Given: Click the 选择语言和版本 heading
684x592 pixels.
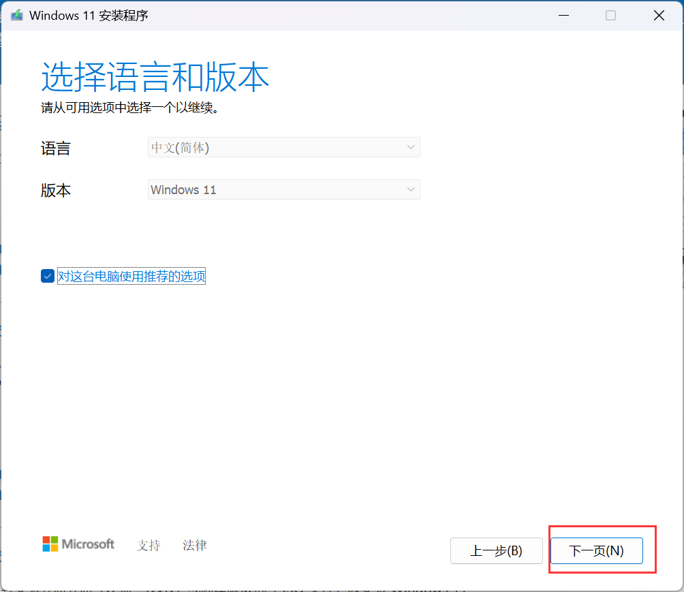Looking at the screenshot, I should (x=155, y=77).
